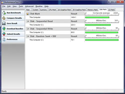125x94 pixels.
Task: Open the Baseline menu
Action: pyautogui.click(x=39, y=6)
